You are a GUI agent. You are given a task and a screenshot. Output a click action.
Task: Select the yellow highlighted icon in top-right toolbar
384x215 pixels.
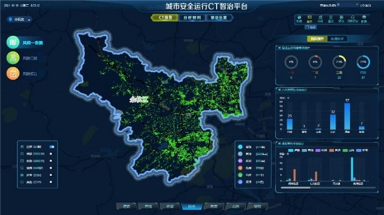tap(310, 18)
